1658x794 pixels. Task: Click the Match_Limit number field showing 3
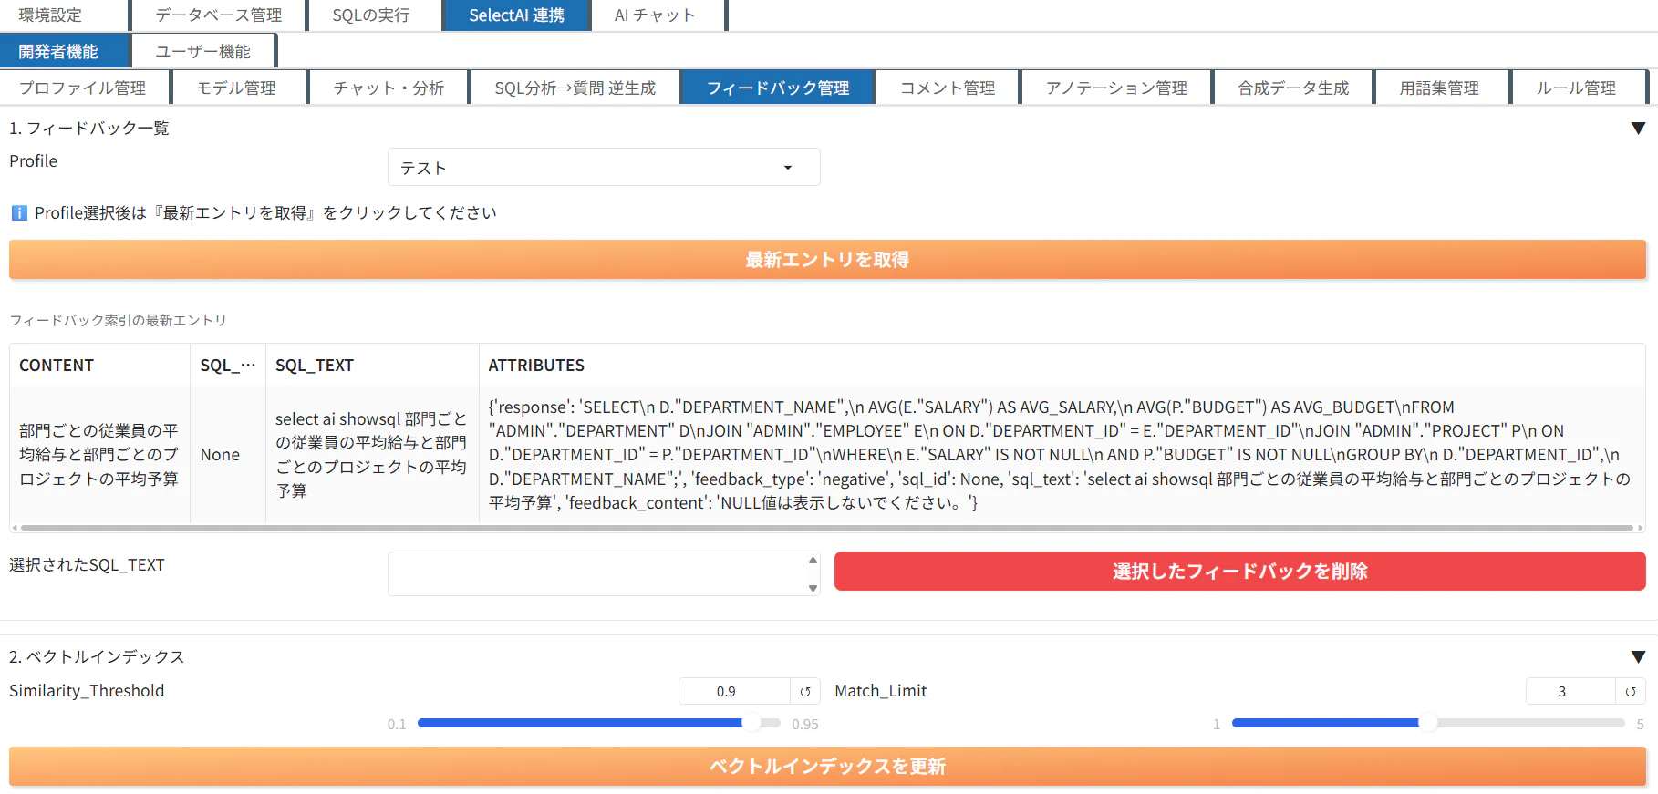point(1570,692)
